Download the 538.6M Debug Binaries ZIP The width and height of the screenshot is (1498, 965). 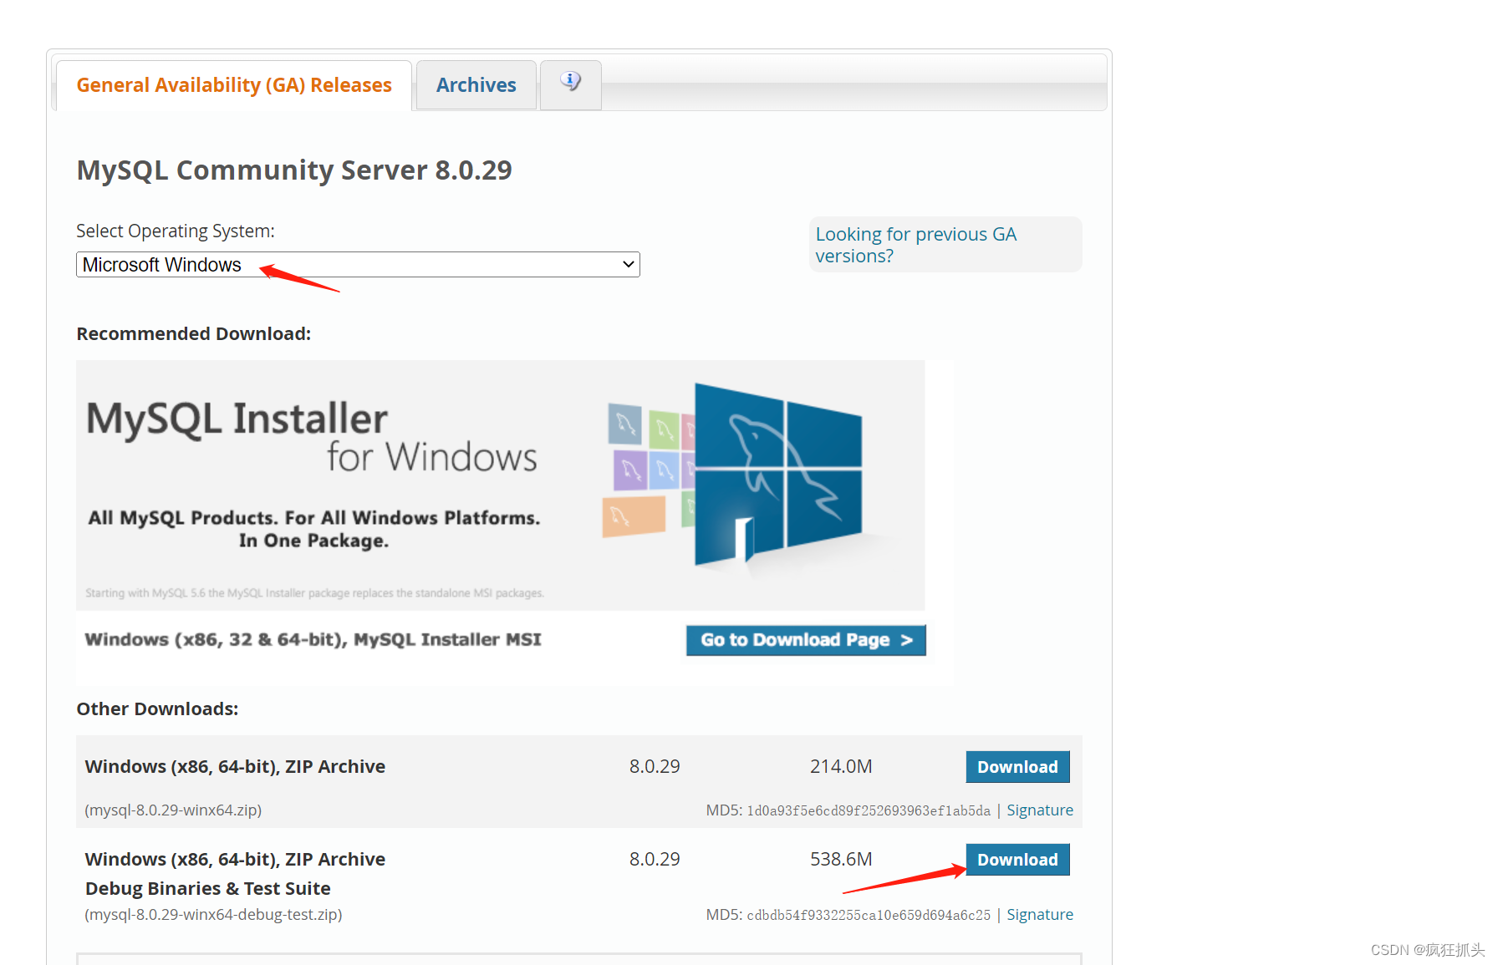(x=1017, y=860)
